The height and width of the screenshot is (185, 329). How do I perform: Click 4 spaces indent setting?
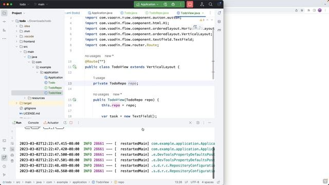coord(208,182)
